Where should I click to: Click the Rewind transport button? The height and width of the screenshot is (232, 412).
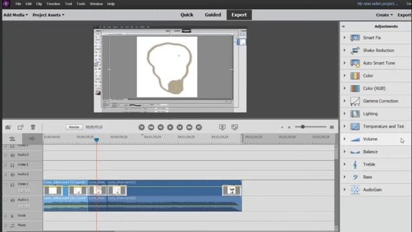point(151,128)
